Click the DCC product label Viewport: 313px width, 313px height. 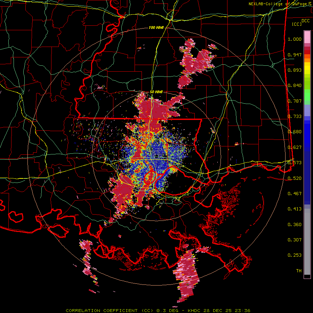305,21
